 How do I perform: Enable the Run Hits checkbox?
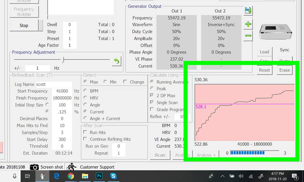[85, 132]
